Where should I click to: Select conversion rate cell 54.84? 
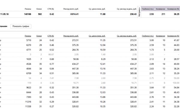(177, 88)
